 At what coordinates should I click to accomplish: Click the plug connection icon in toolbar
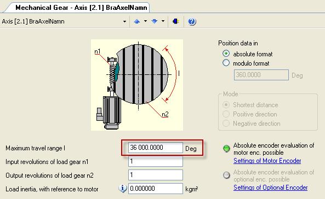click(175, 21)
